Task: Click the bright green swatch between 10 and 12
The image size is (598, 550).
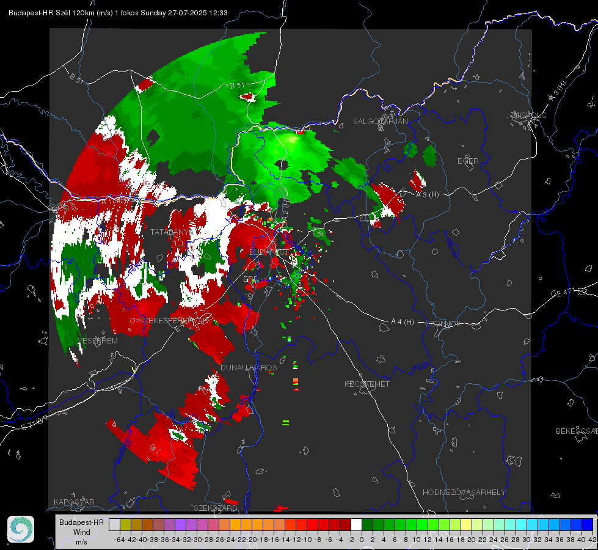Action: (x=422, y=524)
